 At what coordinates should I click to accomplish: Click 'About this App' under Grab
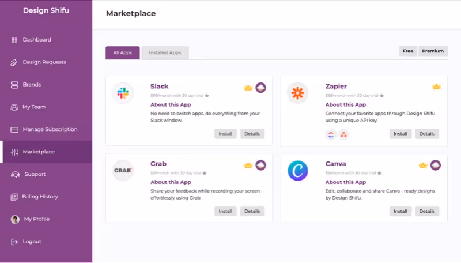171,182
